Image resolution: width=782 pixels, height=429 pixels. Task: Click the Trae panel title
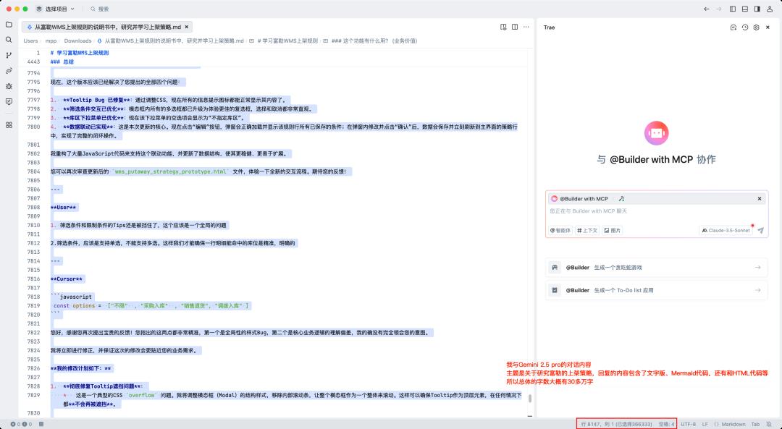[549, 27]
